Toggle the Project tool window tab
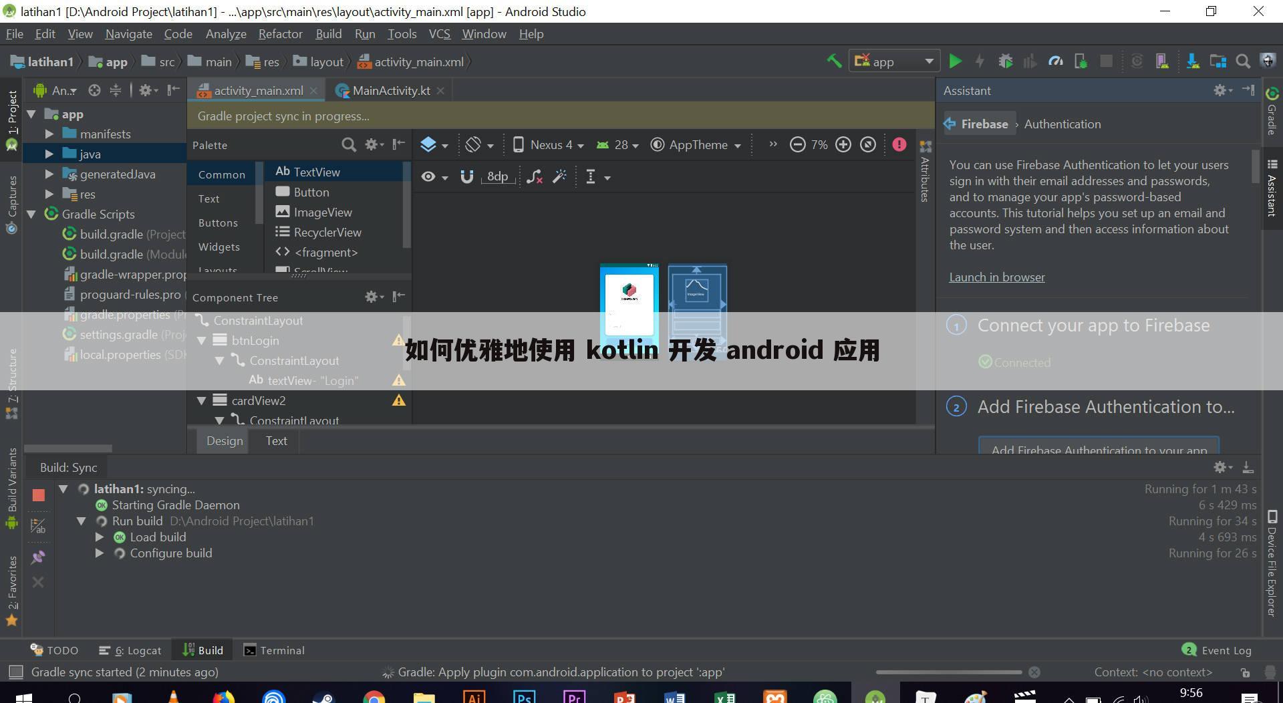 coord(11,120)
